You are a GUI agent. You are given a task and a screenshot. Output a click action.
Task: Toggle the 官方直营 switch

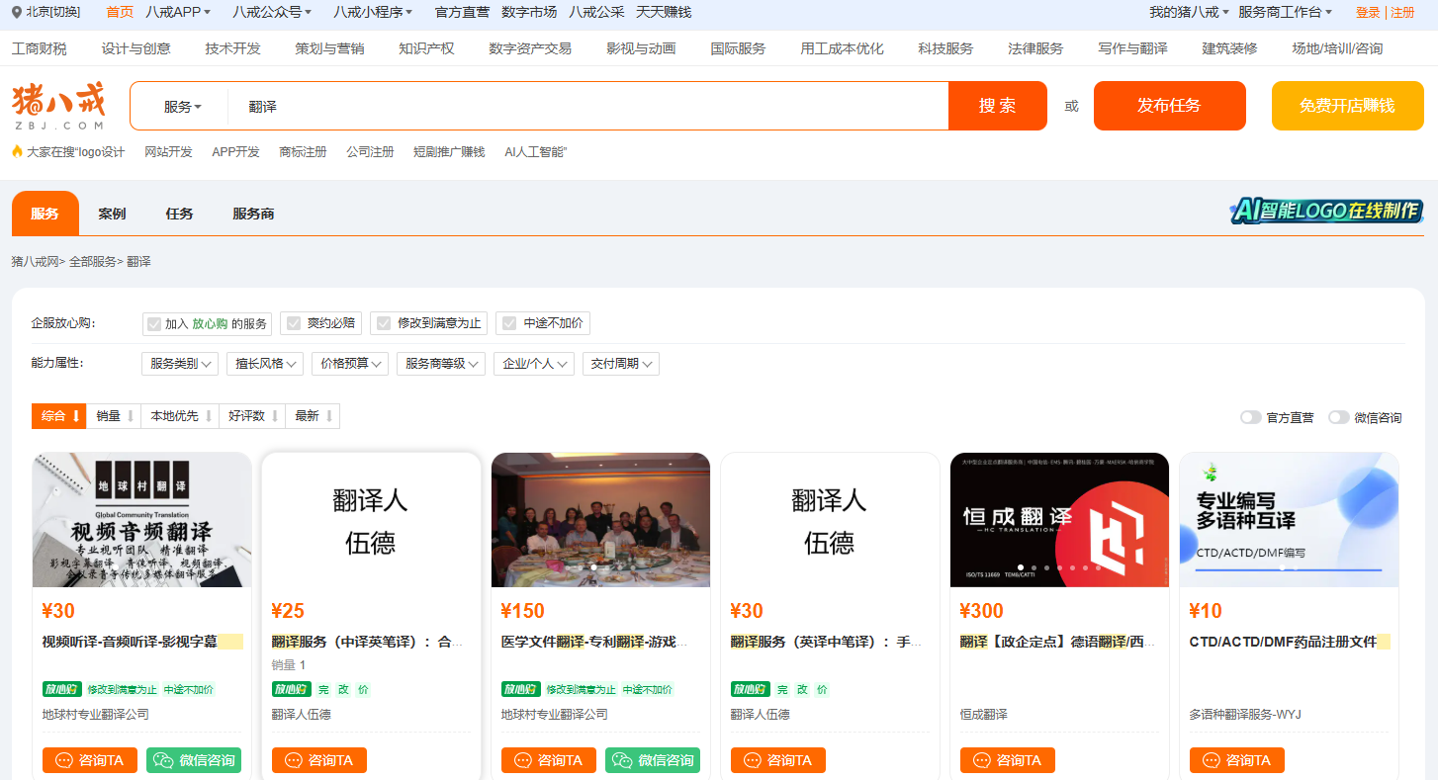(1250, 417)
